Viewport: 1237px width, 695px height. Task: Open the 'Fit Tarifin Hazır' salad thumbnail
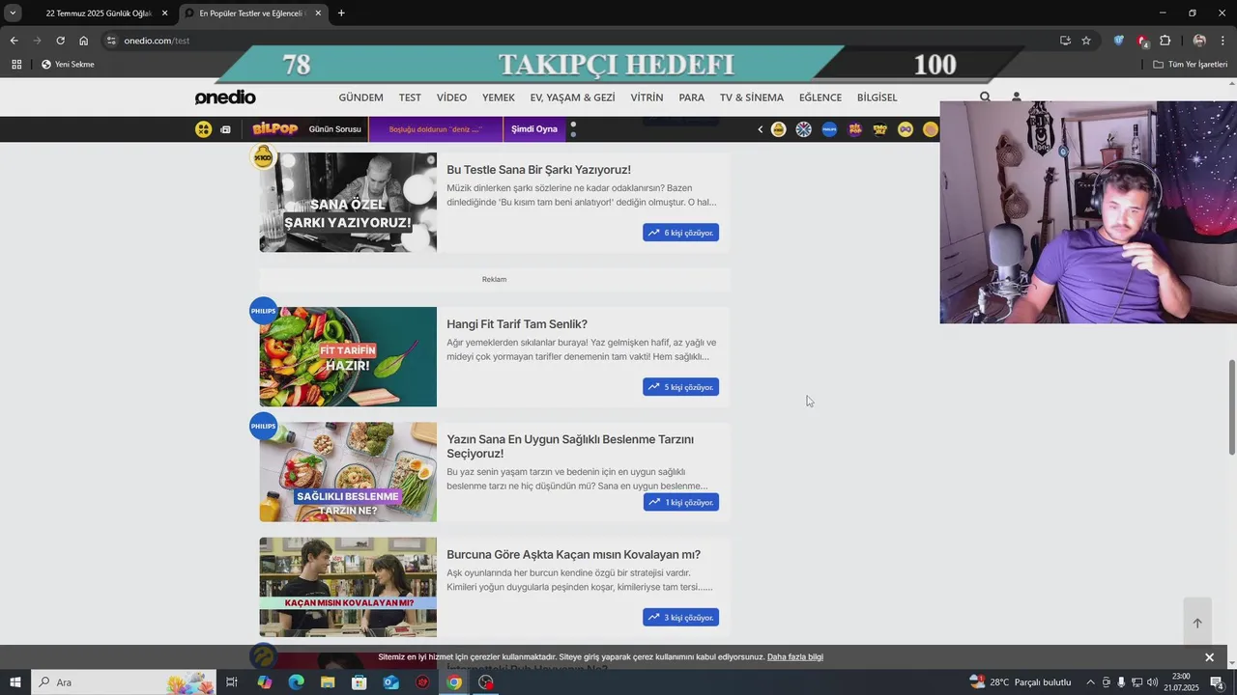tap(348, 357)
